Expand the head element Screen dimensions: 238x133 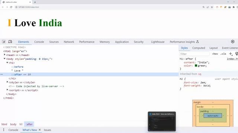4,55
